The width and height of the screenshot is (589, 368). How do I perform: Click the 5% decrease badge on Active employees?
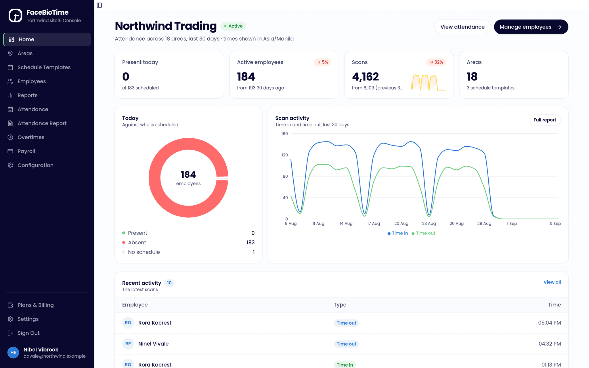tap(322, 62)
